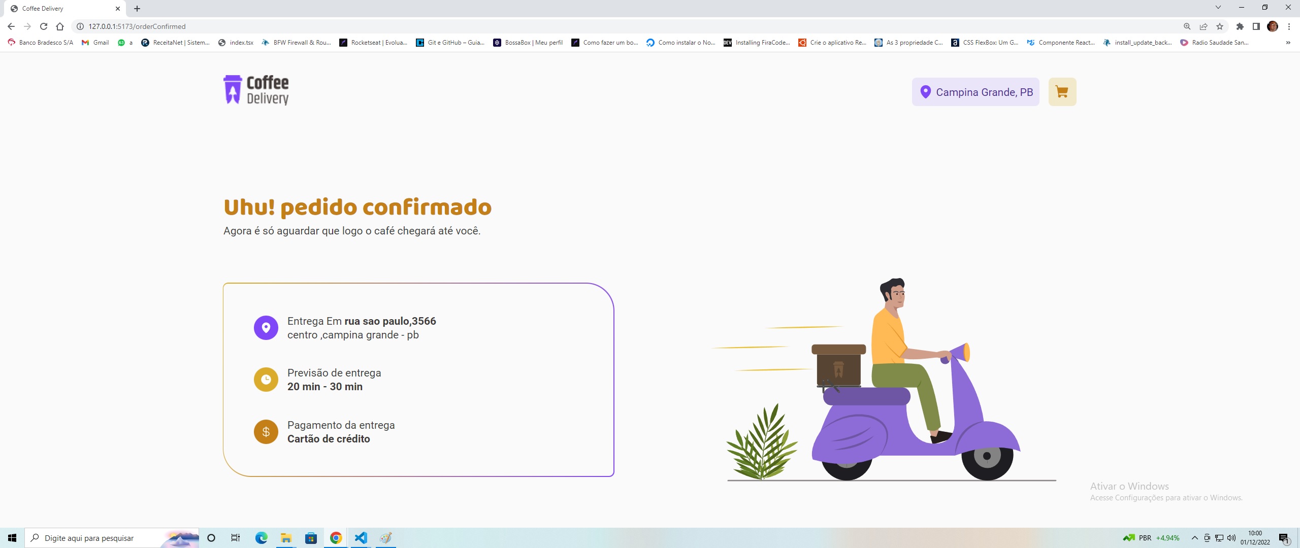Reload the page with refresh icon
The image size is (1300, 548).
(x=44, y=26)
